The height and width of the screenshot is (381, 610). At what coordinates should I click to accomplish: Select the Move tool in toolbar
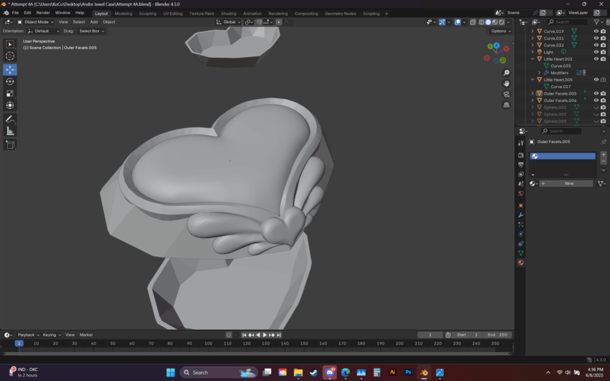coord(10,70)
